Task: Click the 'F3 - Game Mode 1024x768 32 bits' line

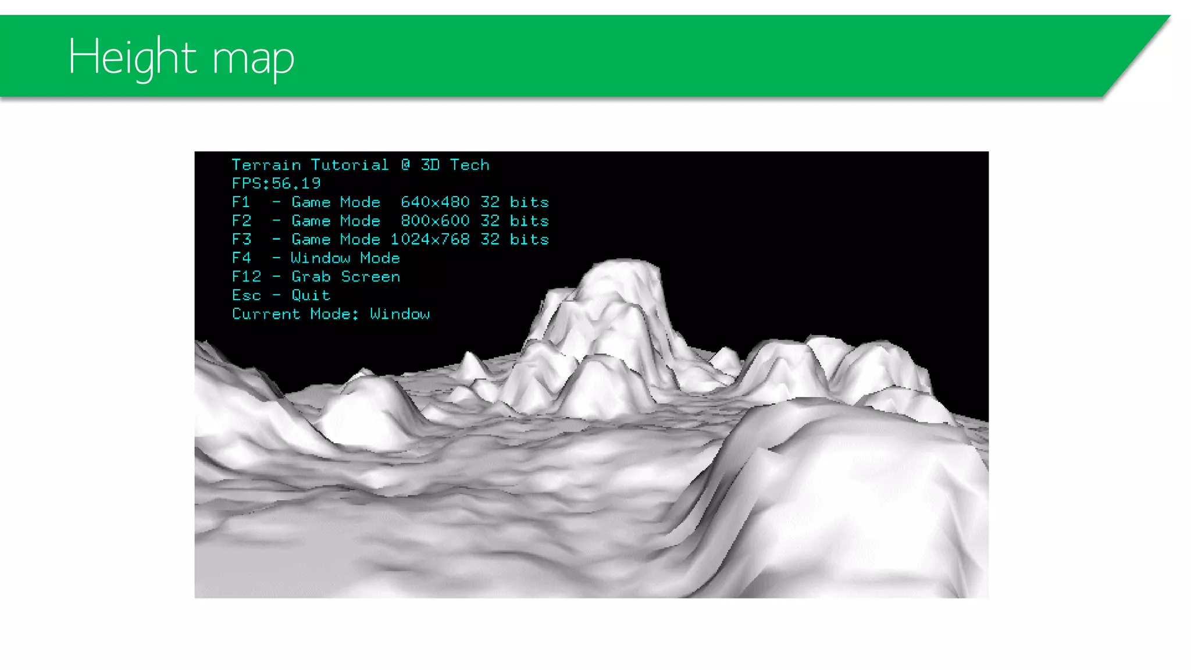Action: pyautogui.click(x=390, y=240)
